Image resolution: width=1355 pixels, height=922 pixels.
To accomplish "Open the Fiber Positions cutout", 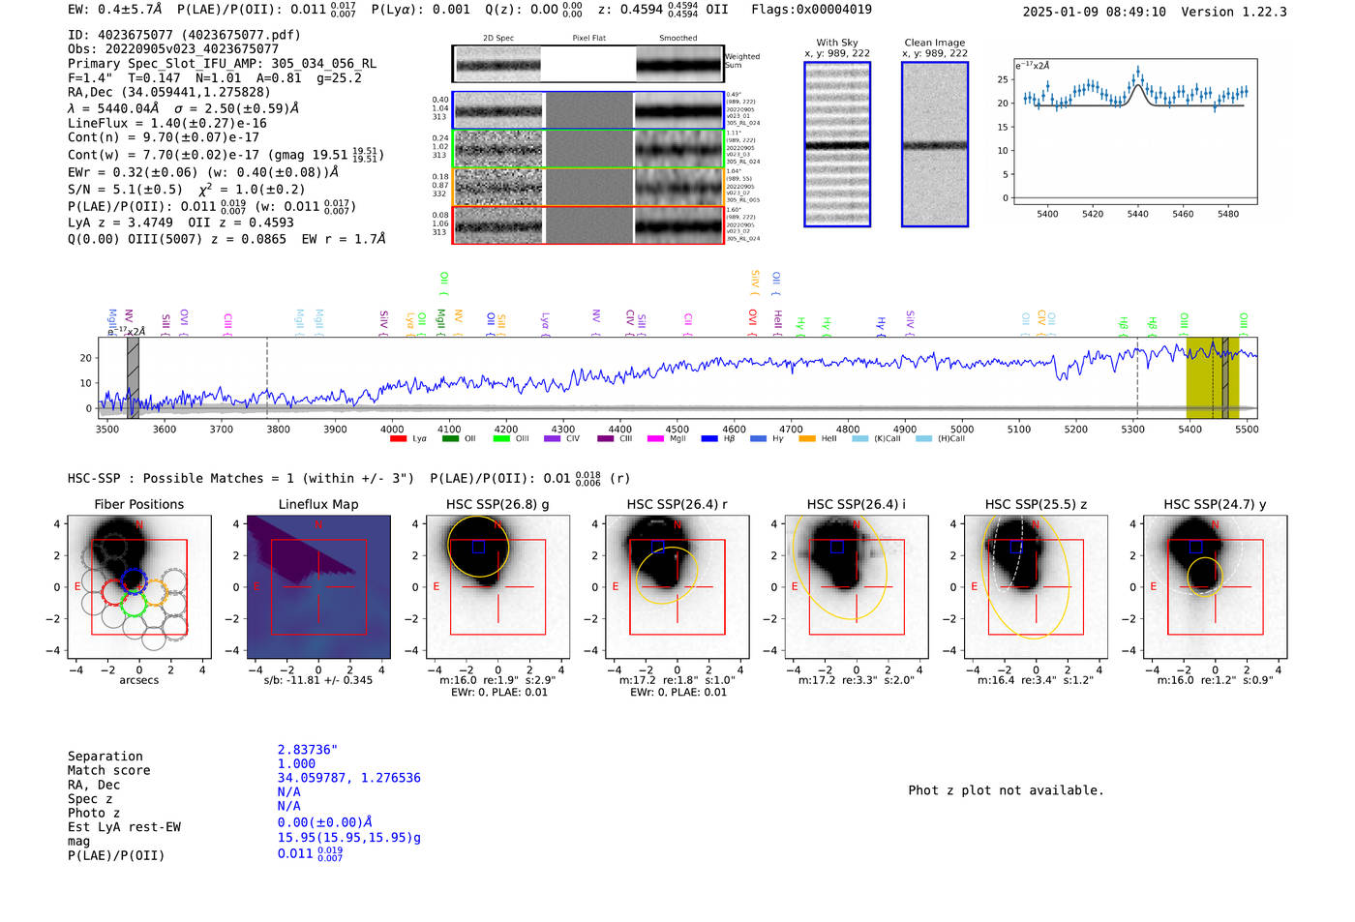I will [x=139, y=587].
